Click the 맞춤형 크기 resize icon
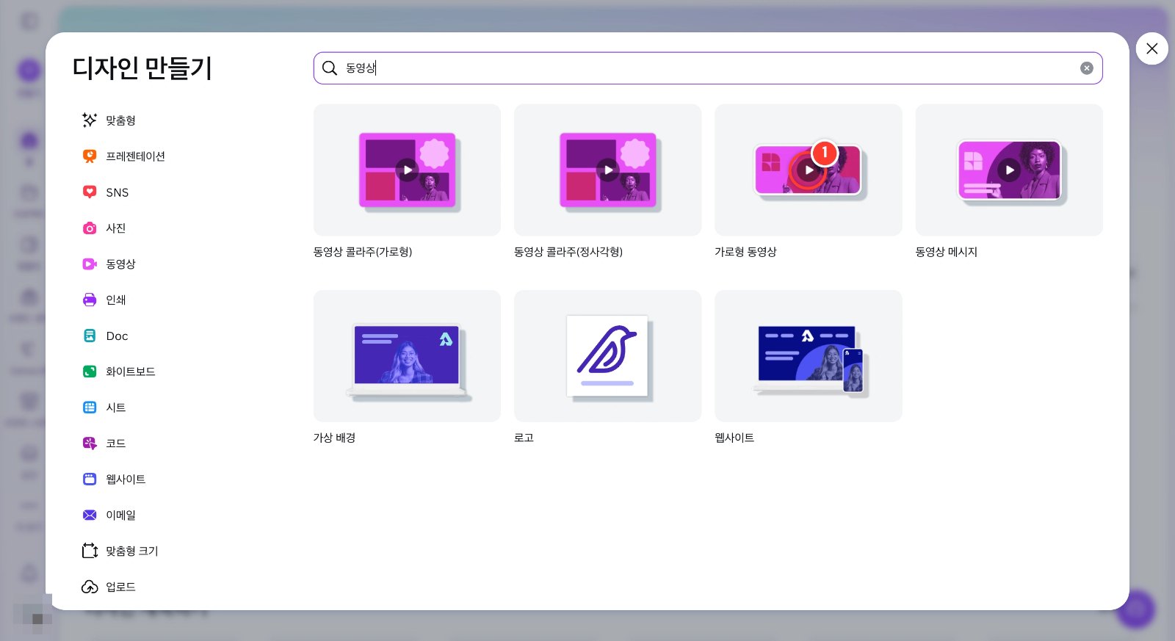 [90, 551]
